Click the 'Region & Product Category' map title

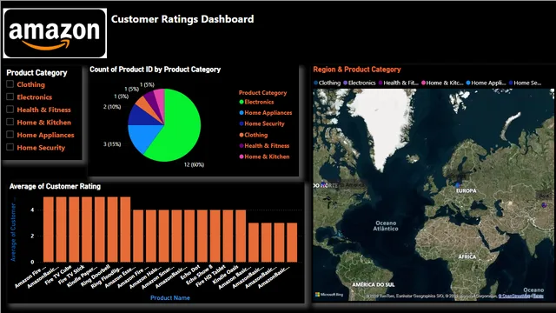point(357,70)
